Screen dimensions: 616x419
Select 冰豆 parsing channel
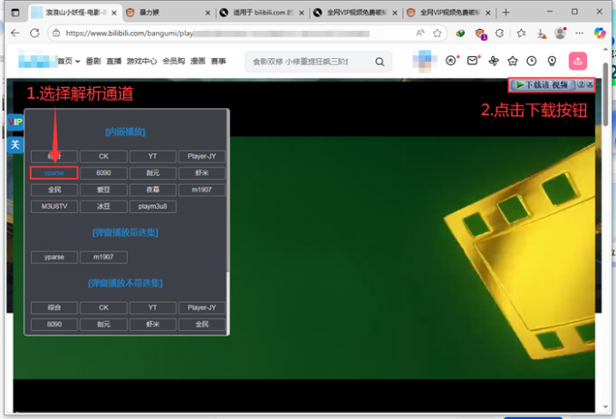click(103, 206)
